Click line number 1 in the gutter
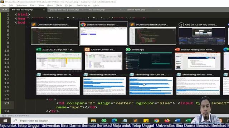This screenshot has height=128, width=229. click(x=8, y=15)
